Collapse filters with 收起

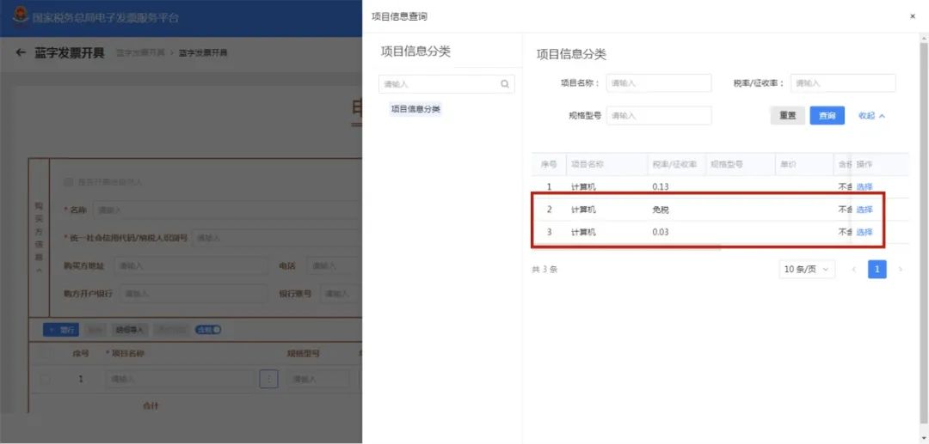pos(871,116)
